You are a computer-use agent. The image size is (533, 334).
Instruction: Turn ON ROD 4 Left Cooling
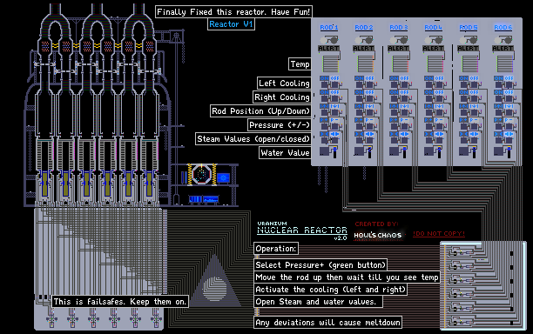428,78
